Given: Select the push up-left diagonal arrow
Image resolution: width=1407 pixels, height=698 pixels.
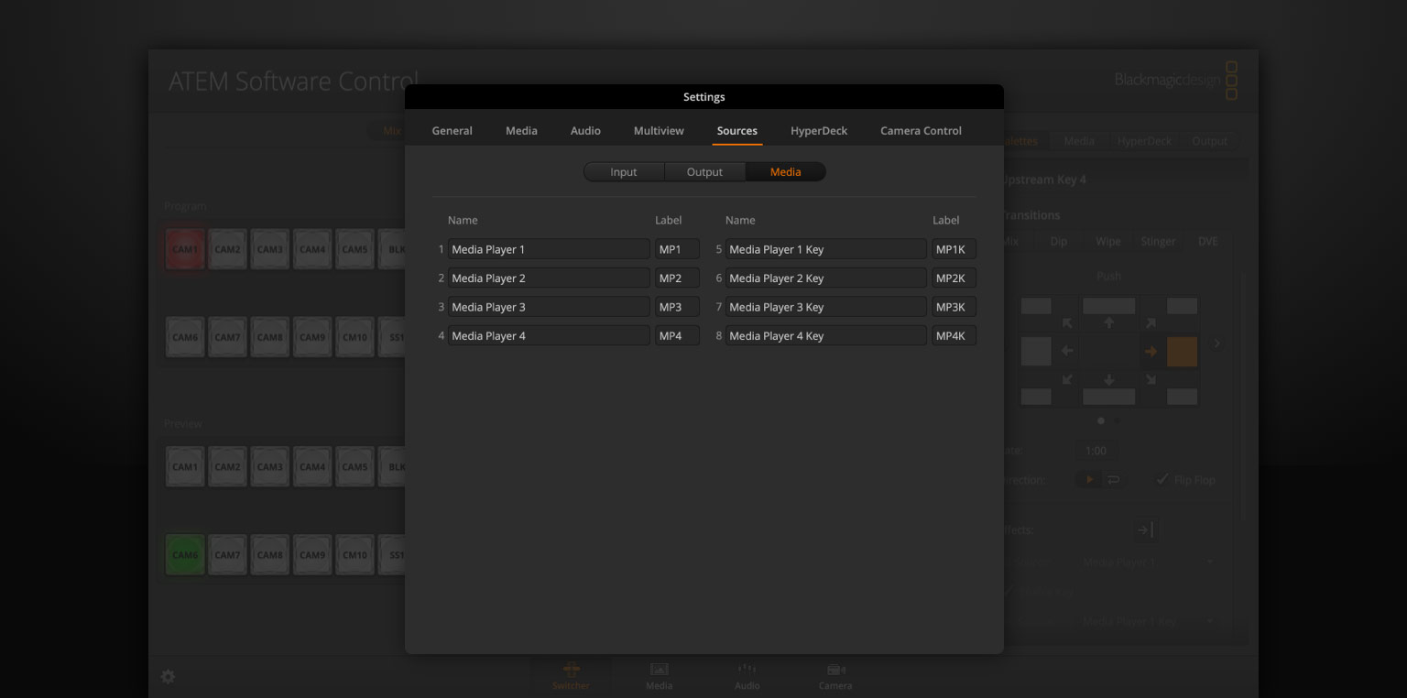Looking at the screenshot, I should (1067, 322).
